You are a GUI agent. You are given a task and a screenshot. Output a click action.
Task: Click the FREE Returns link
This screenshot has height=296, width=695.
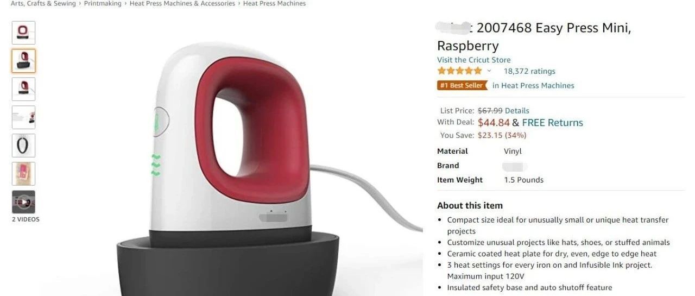(552, 123)
